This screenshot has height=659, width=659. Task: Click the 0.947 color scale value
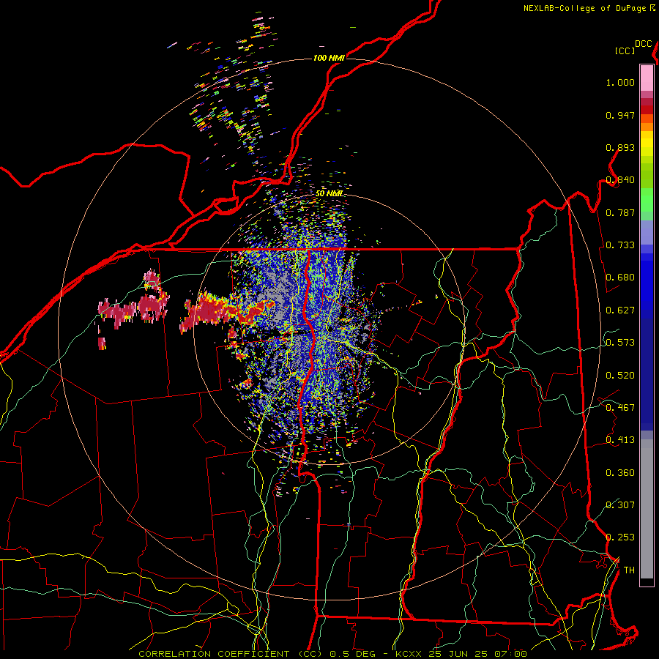620,115
